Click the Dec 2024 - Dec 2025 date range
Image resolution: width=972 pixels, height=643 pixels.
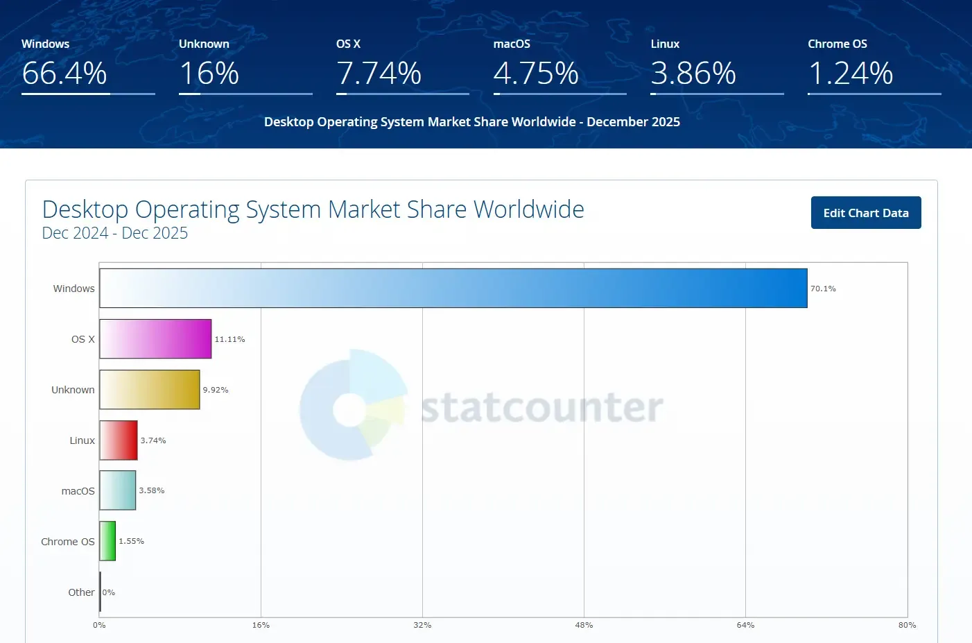tap(114, 233)
